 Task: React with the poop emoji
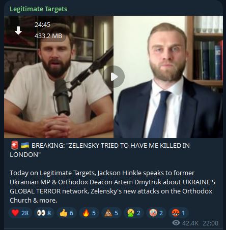111,213
